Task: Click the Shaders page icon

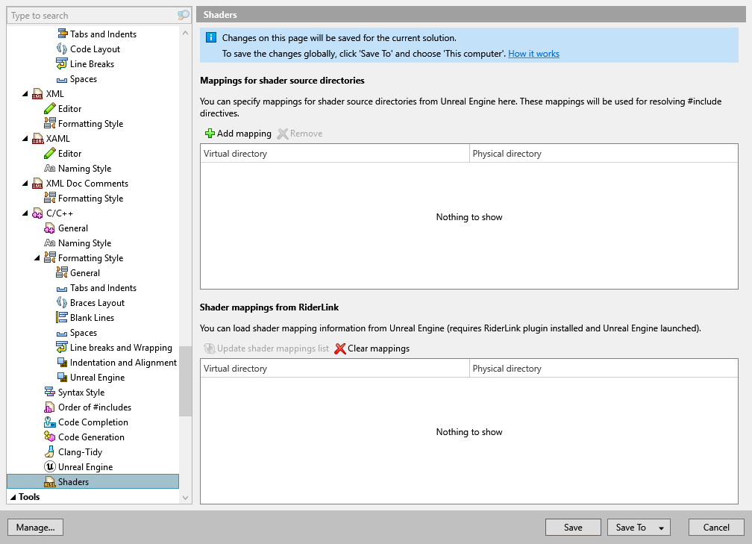Action: tap(49, 481)
